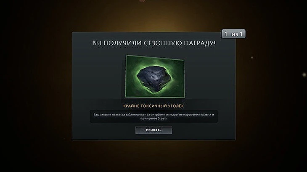307x172 pixels.
Task: Accept the reward with the ПРИНЯТЬ button
Action: (153, 130)
